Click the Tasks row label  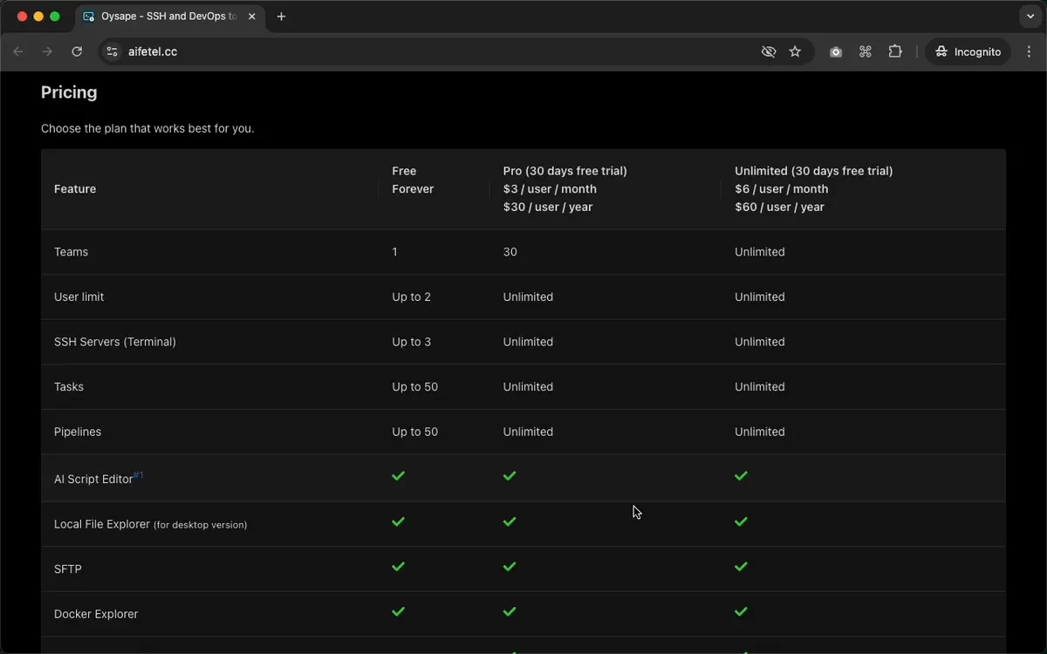pos(69,387)
